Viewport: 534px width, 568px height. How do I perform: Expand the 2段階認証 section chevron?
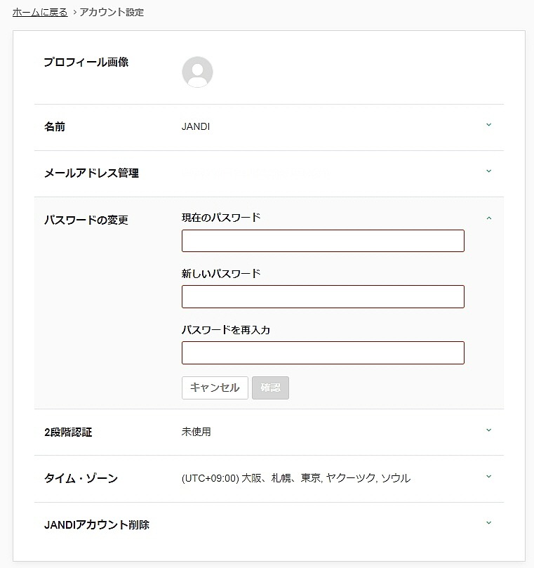click(489, 431)
